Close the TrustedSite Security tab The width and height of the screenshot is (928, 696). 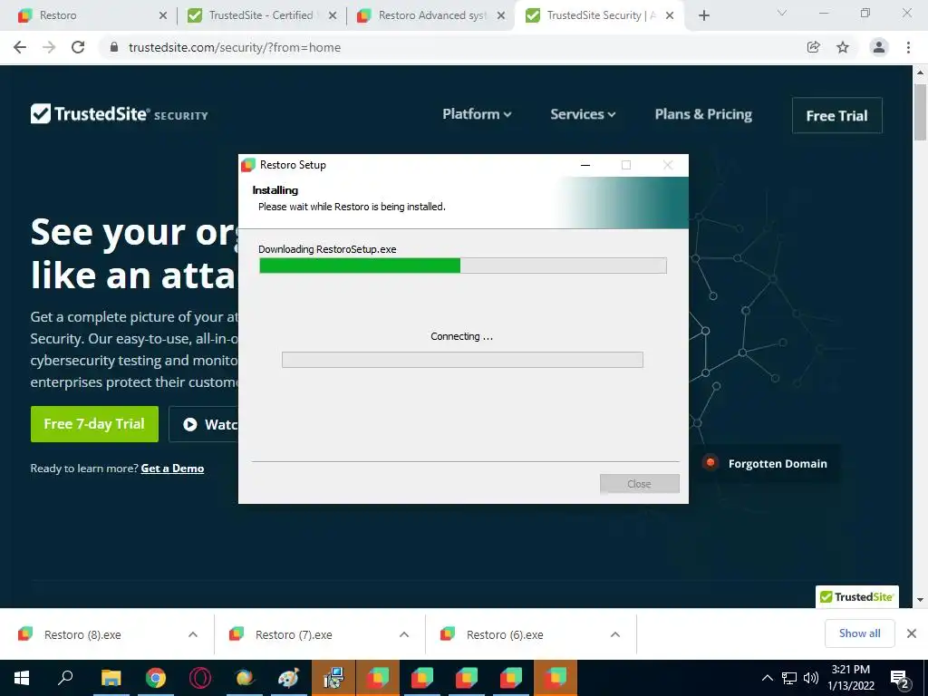coord(670,15)
